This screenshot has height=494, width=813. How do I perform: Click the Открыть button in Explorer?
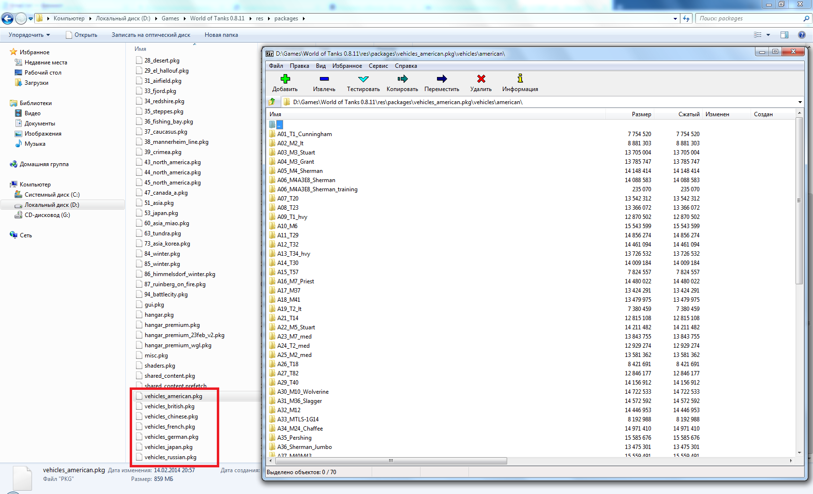[82, 35]
